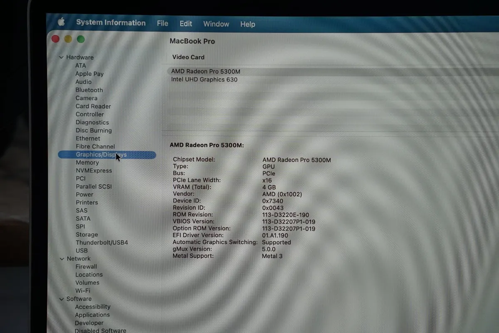Open the System Information menu
Screen dimensions: 499x333
point(111,23)
